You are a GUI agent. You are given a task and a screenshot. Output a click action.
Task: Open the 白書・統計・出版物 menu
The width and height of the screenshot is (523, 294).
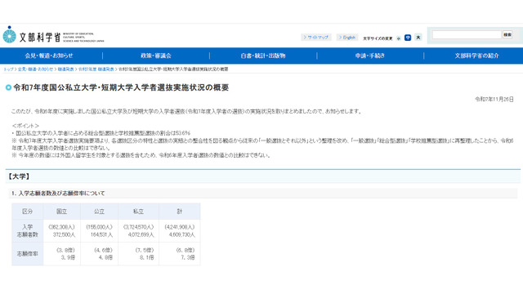[263, 56]
